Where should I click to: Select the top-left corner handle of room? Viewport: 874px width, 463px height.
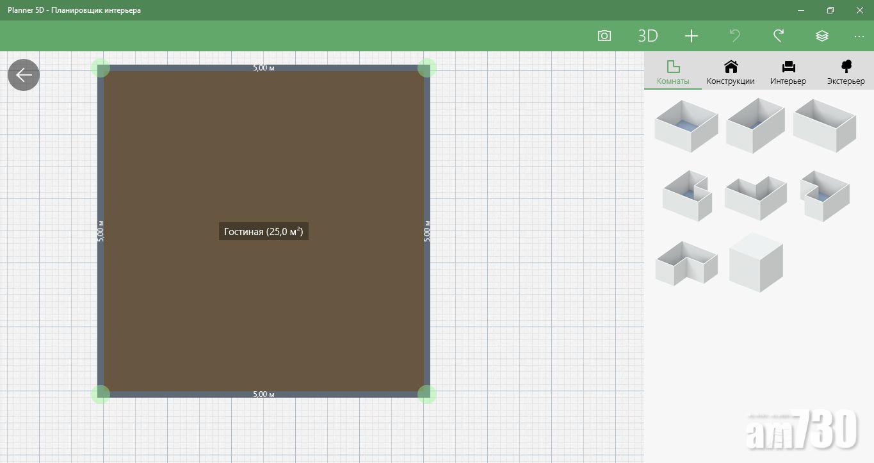(x=101, y=68)
